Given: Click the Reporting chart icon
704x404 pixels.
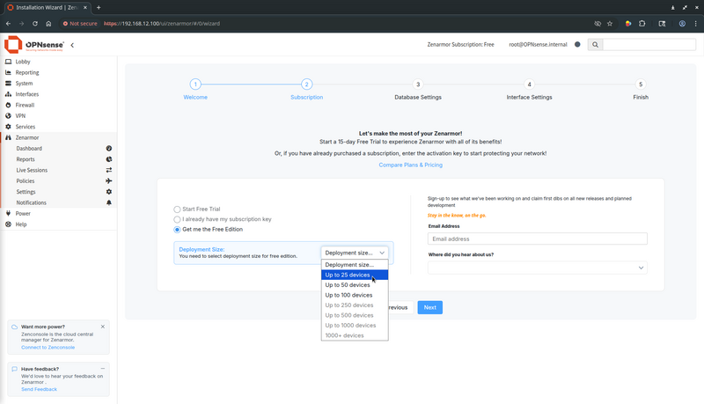Looking at the screenshot, I should click(x=8, y=72).
